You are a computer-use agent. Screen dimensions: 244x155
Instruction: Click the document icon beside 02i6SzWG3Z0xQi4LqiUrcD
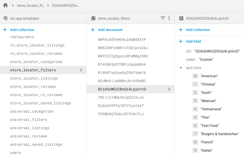click(181, 18)
